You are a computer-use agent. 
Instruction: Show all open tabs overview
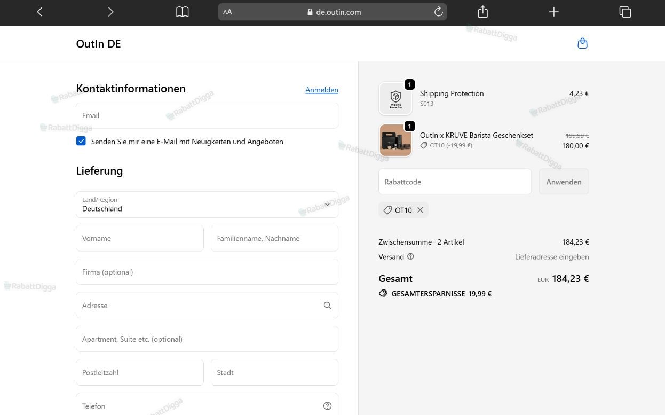coord(625,12)
